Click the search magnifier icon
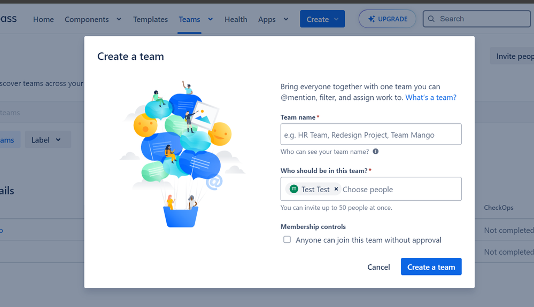This screenshot has height=307, width=534. coord(431,19)
